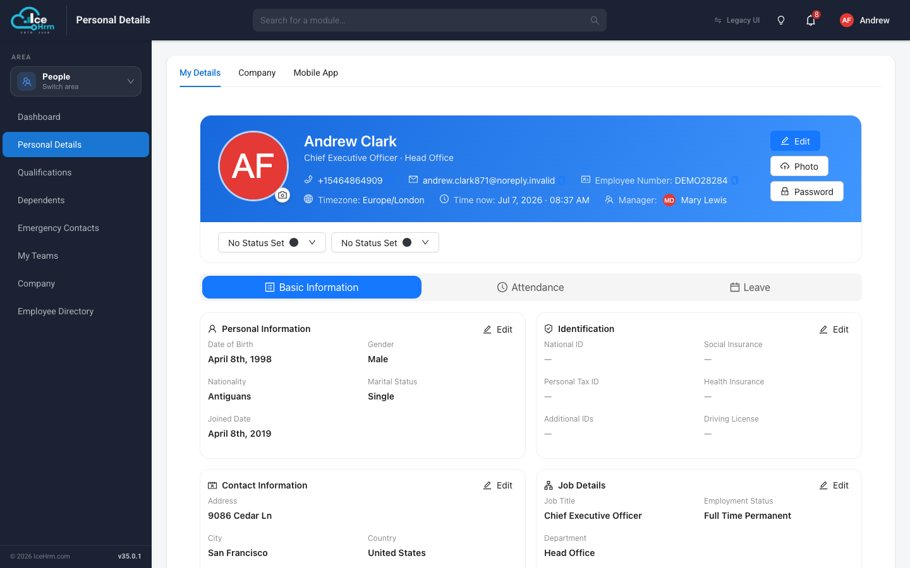Open My Teams in the sidebar
Viewport: 910px width, 568px height.
coord(76,256)
